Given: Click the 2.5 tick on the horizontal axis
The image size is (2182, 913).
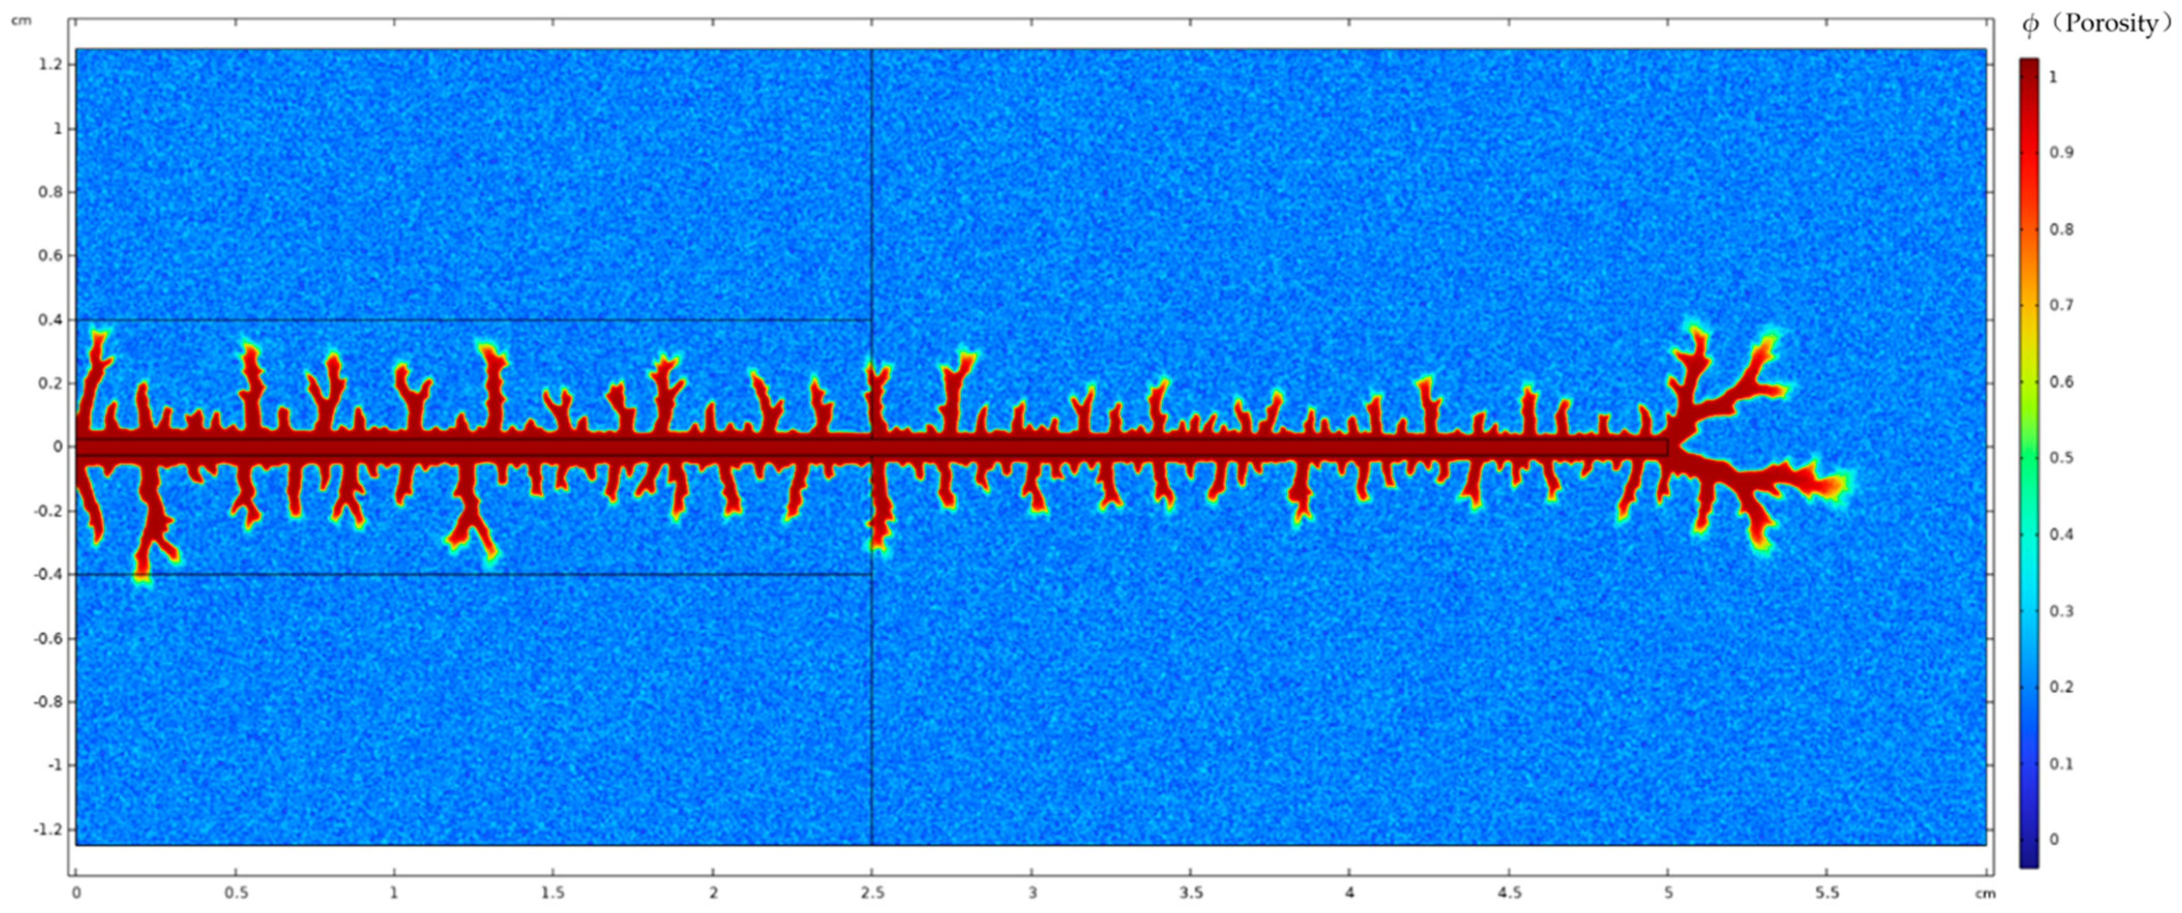Looking at the screenshot, I should [x=873, y=893].
